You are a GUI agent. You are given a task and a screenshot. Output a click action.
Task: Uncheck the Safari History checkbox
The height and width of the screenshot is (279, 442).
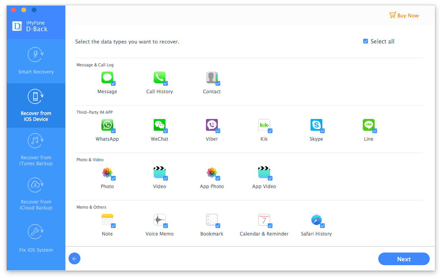(x=322, y=226)
